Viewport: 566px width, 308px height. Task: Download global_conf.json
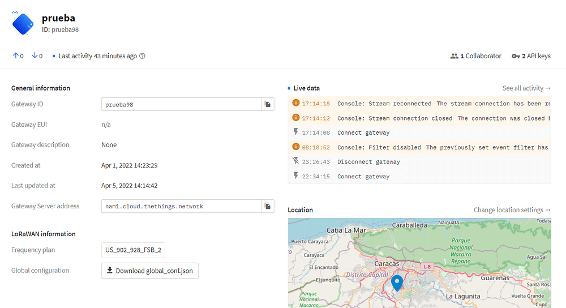(150, 271)
